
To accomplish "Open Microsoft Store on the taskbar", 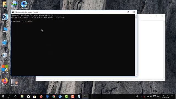I will click(x=35, y=96).
